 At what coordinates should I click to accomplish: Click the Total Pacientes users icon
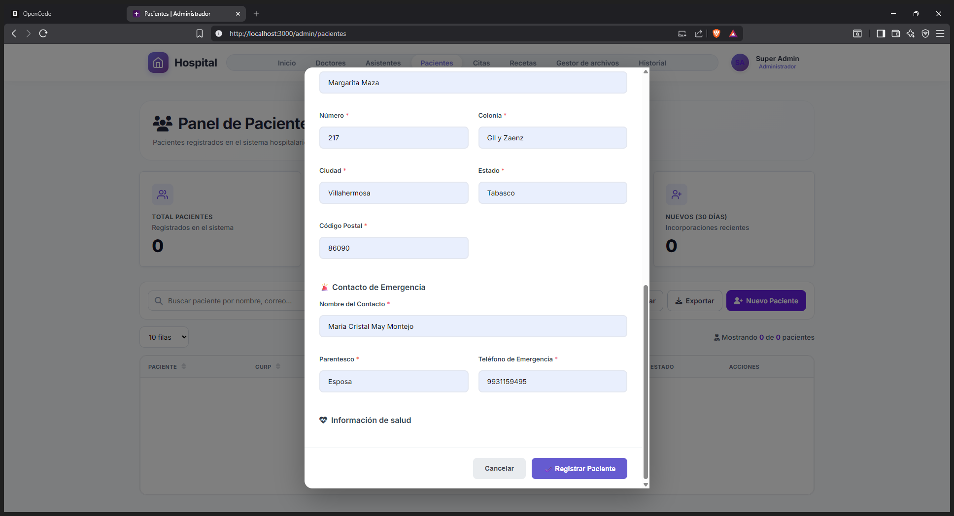(163, 194)
